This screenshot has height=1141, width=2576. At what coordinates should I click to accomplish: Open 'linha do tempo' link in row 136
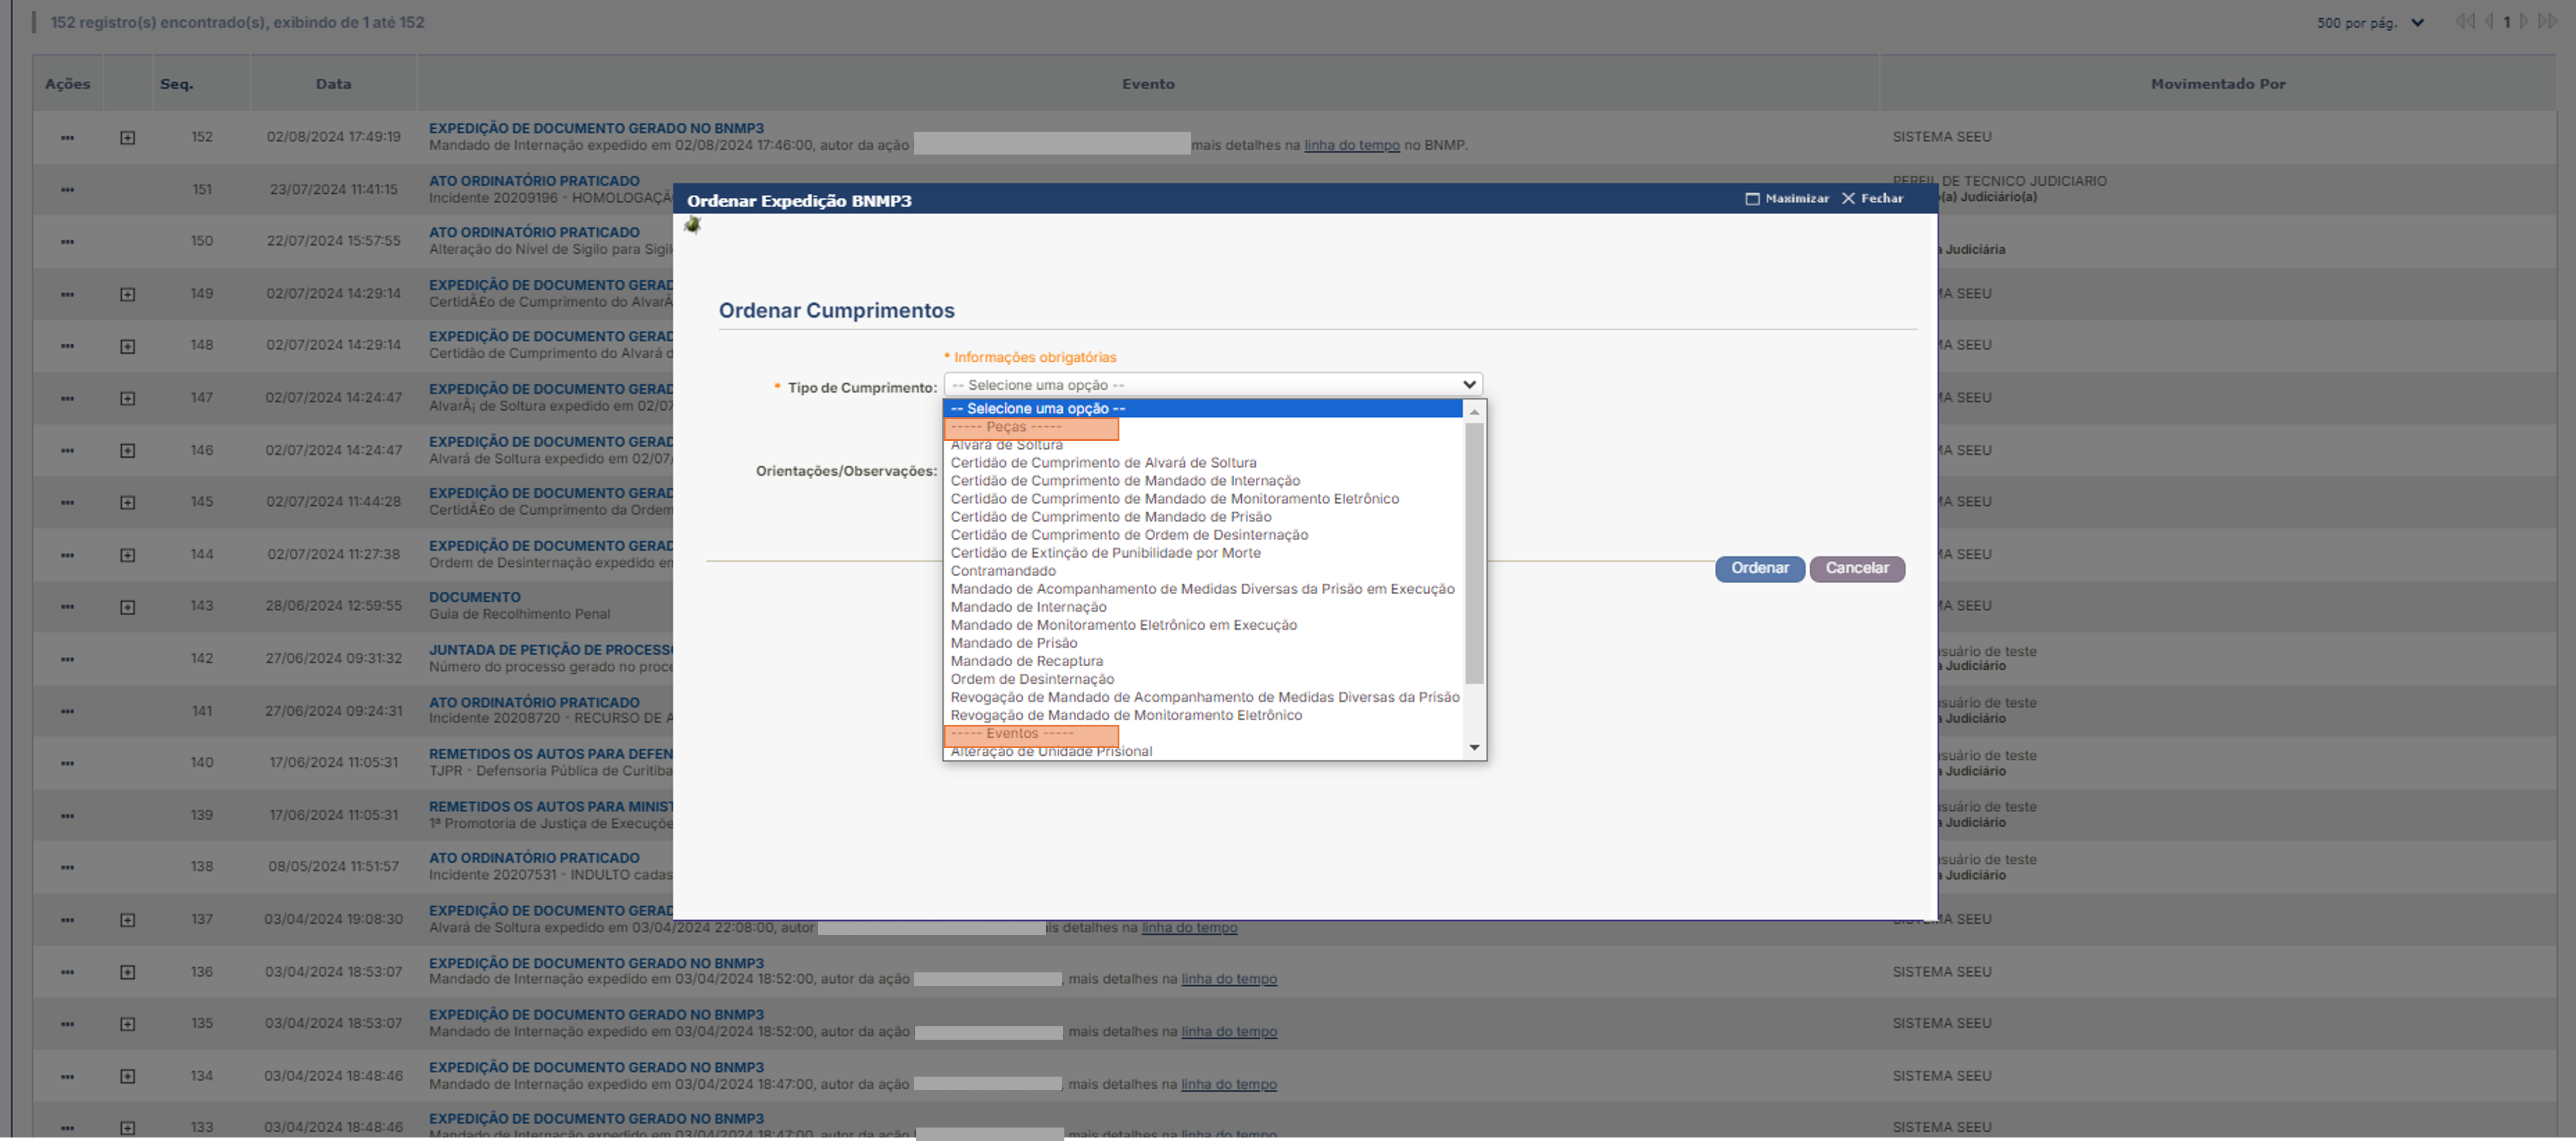pos(1228,980)
